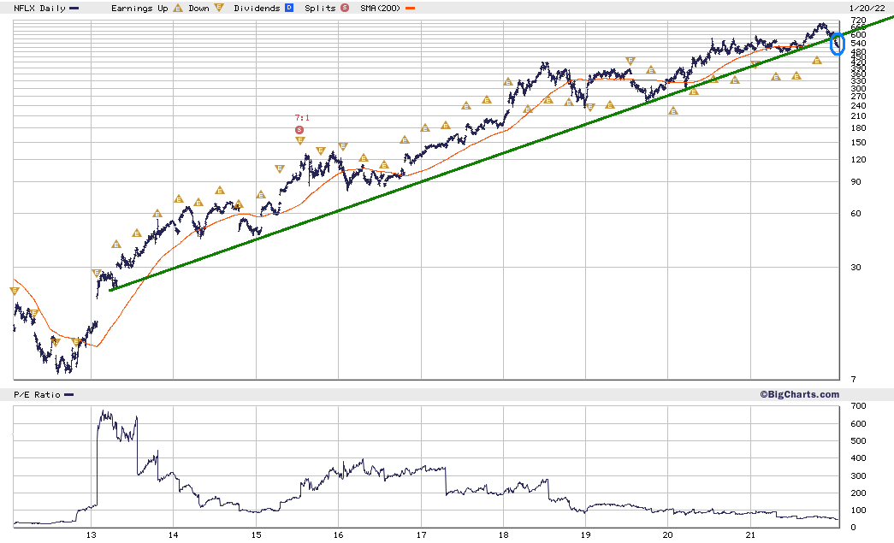Click the blue Dividends D legend icon
The width and height of the screenshot is (894, 543).
point(289,8)
